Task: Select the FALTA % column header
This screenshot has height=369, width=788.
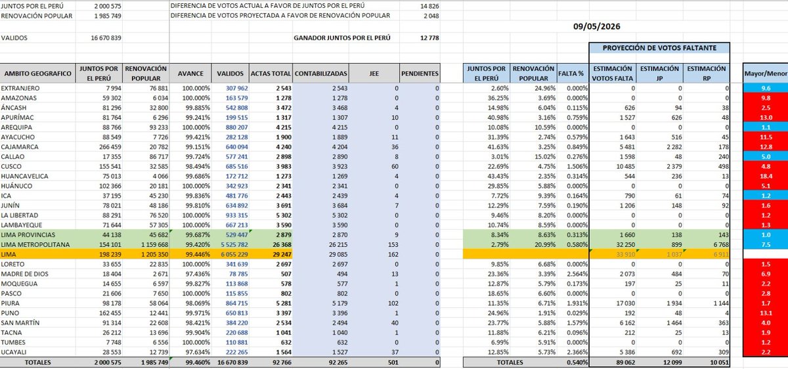Action: pyautogui.click(x=571, y=74)
